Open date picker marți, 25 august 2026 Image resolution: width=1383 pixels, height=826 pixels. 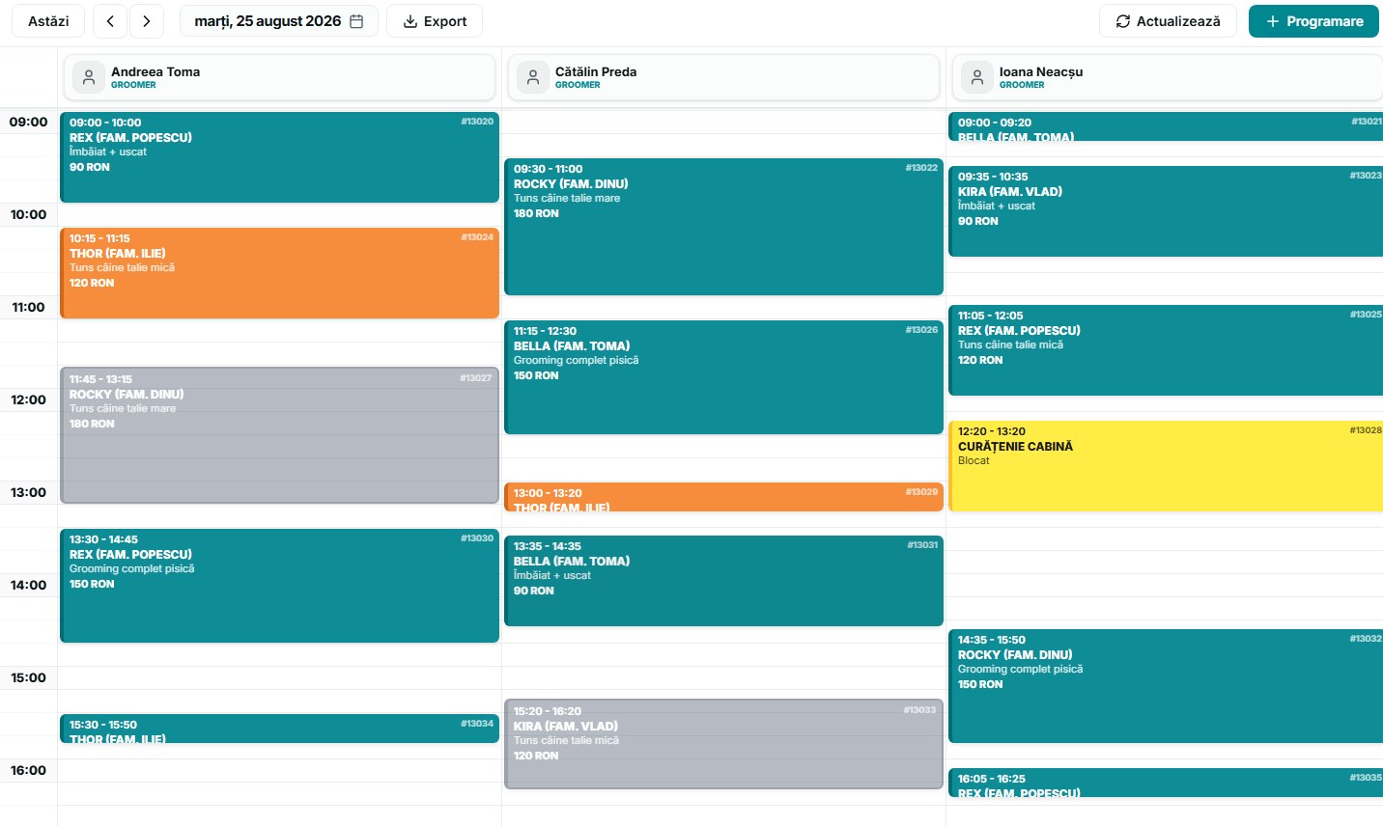click(279, 21)
